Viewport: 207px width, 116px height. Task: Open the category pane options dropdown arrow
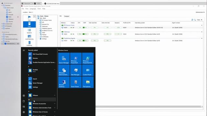click(34, 16)
